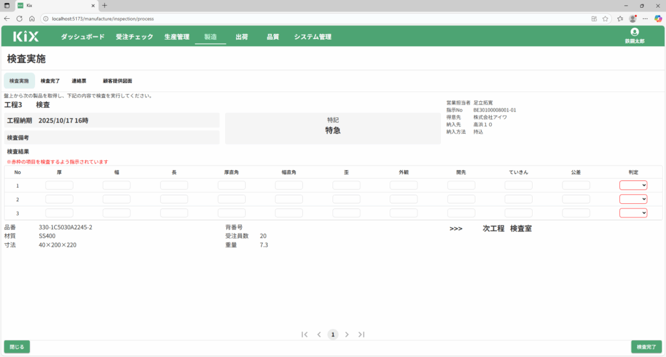The width and height of the screenshot is (666, 357).
Task: Switch to the 顧客提供図面 tab
Action: (117, 81)
